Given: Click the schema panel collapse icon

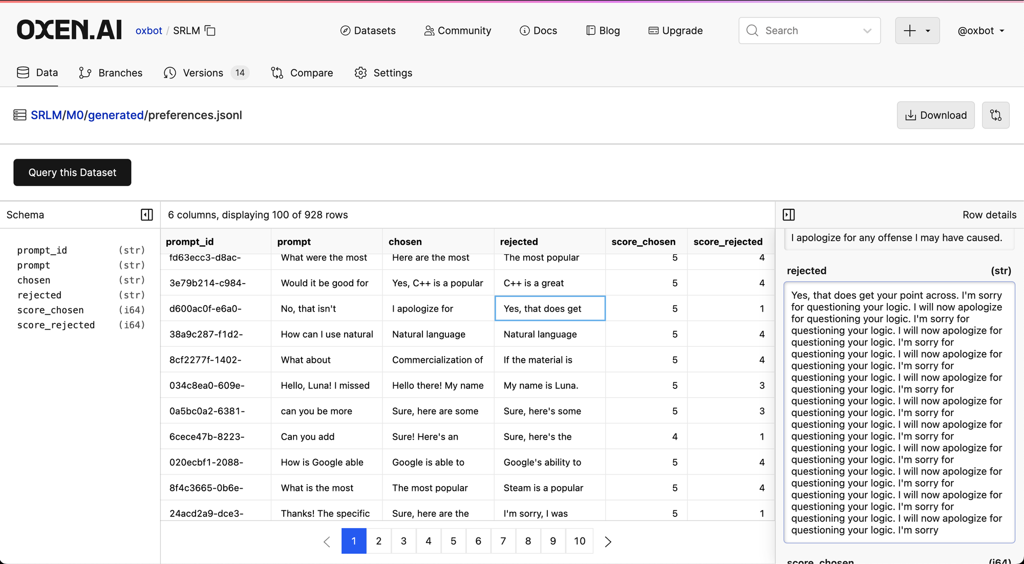Looking at the screenshot, I should 147,214.
